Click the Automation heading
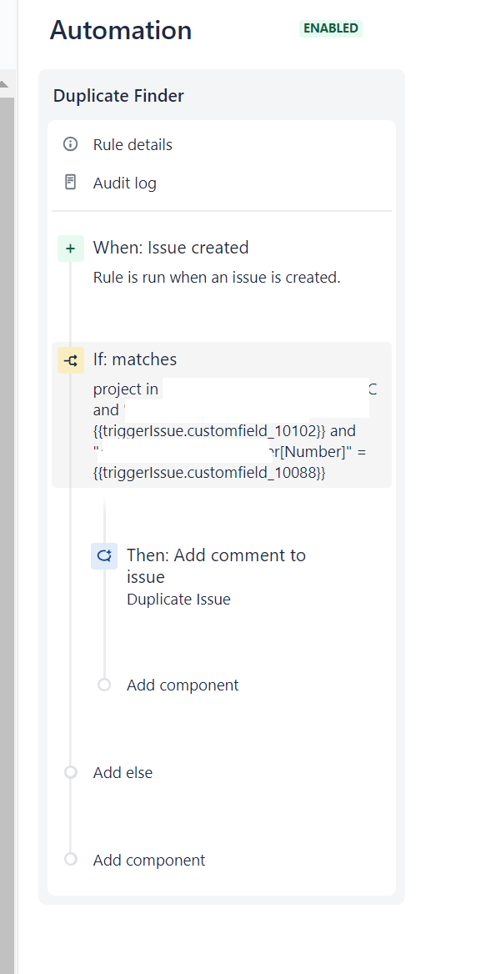 tap(121, 30)
